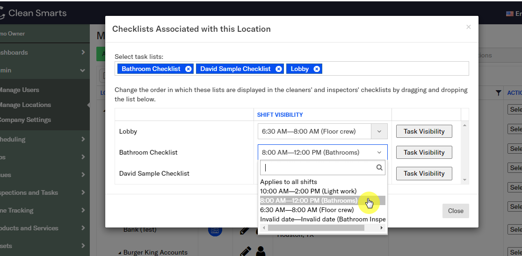Image resolution: width=522 pixels, height=256 pixels.
Task: Click the column filter funnel icon
Action: [499, 93]
